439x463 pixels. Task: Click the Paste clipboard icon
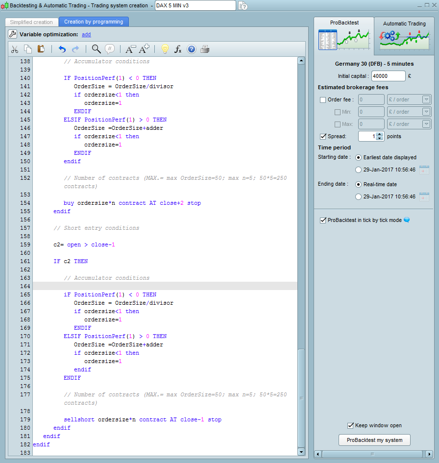click(41, 49)
